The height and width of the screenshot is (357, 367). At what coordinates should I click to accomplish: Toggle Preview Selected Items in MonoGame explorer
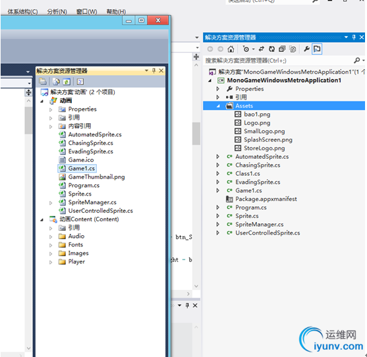click(317, 49)
